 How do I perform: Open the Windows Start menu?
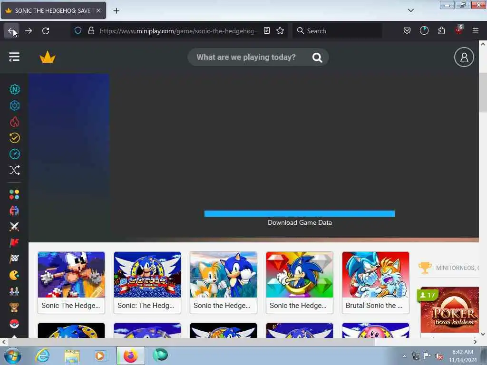12,355
